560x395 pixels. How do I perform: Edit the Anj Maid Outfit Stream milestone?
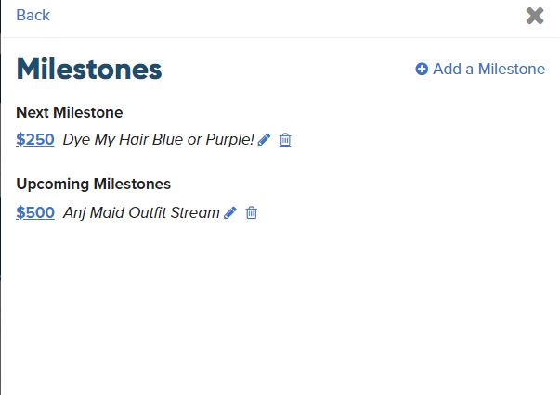230,213
